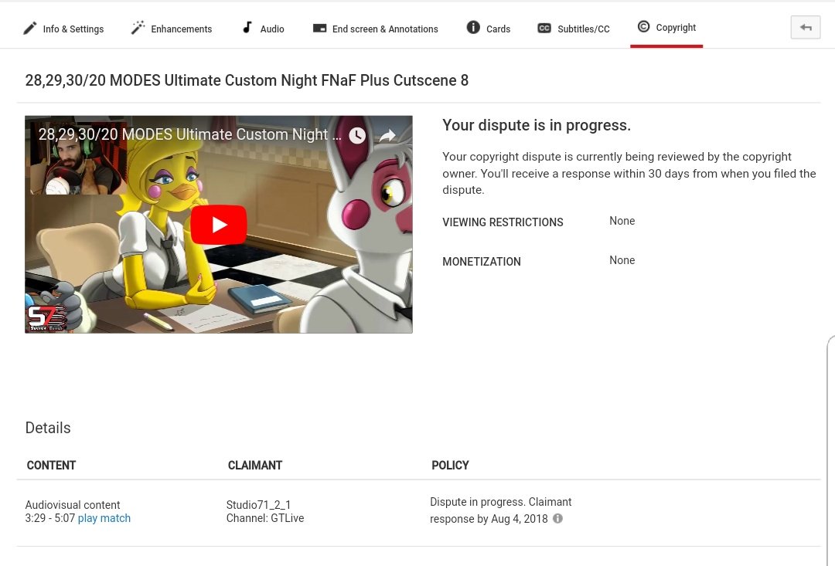Click the copyright symbol icon
The height and width of the screenshot is (566, 835).
point(643,26)
